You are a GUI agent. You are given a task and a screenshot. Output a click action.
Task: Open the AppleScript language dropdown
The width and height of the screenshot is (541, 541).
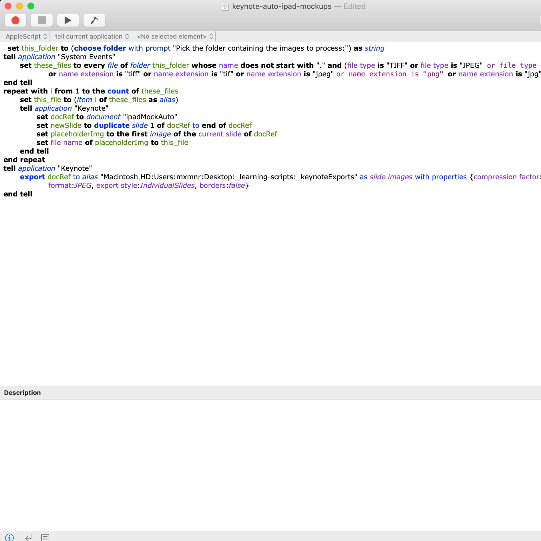pyautogui.click(x=26, y=36)
